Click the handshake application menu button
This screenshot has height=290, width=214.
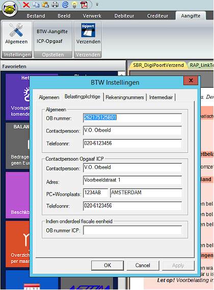point(9,9)
